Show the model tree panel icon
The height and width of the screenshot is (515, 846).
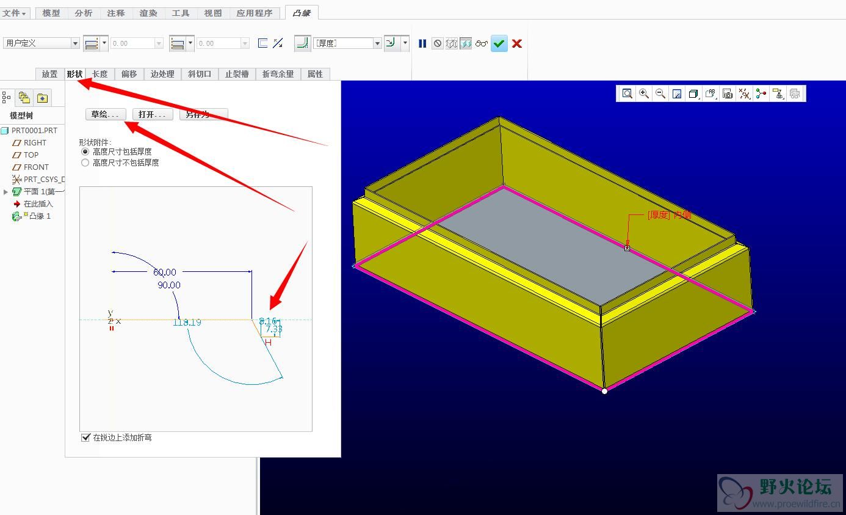tap(7, 97)
